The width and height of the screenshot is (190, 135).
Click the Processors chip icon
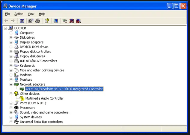coord(16,108)
